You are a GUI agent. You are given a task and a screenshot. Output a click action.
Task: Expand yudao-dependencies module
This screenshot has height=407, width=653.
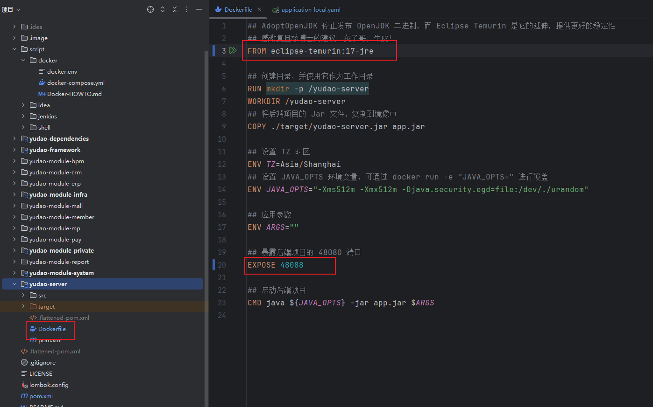point(14,138)
